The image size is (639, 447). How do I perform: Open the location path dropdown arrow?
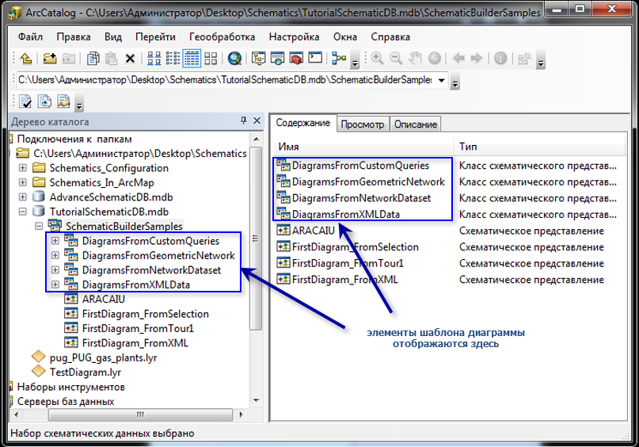pyautogui.click(x=441, y=80)
